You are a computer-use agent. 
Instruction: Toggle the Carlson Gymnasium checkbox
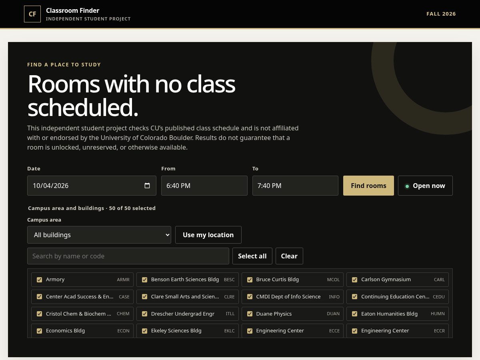click(x=354, y=280)
